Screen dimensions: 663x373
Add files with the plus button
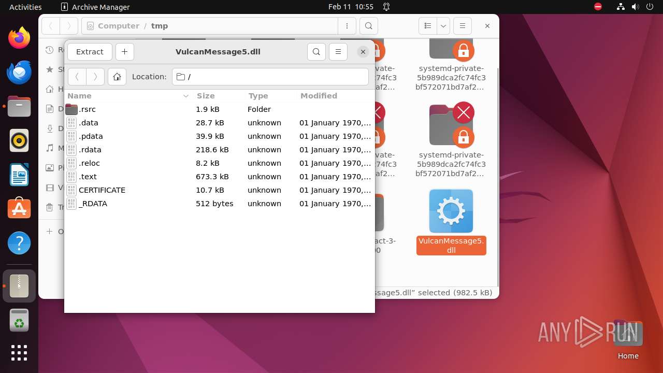[124, 52]
